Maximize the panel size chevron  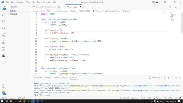click(176, 78)
